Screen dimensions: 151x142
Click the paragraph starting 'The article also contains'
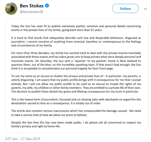tap(76, 113)
